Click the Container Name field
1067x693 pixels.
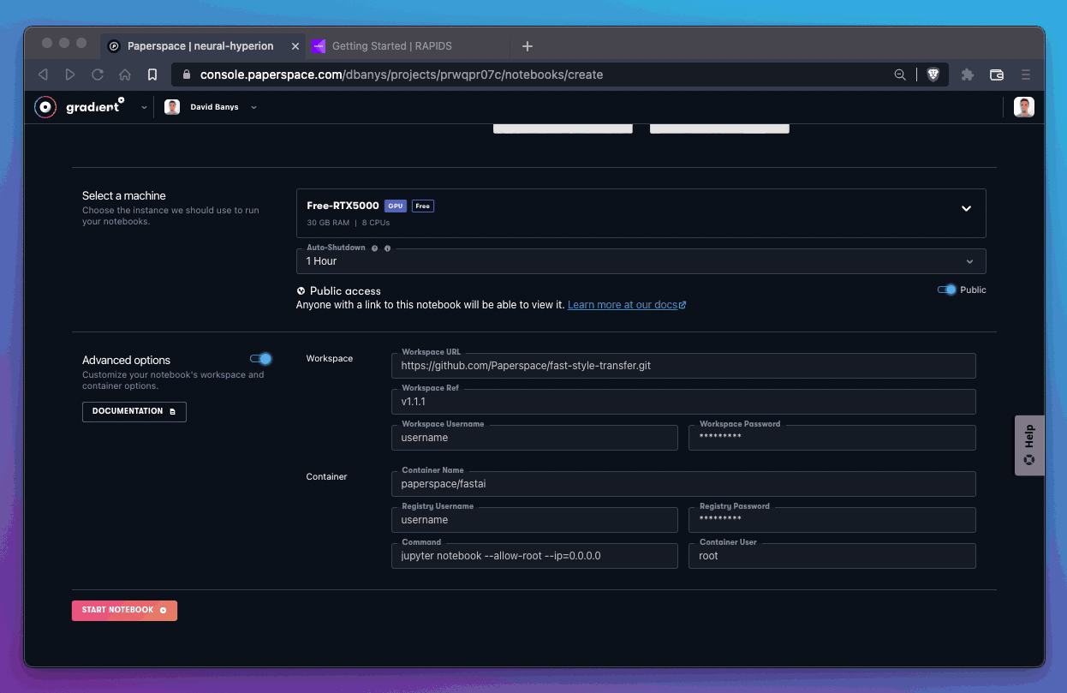coord(683,483)
